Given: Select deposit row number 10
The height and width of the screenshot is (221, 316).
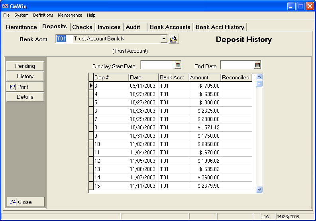Looking at the screenshot, I should [111, 144].
